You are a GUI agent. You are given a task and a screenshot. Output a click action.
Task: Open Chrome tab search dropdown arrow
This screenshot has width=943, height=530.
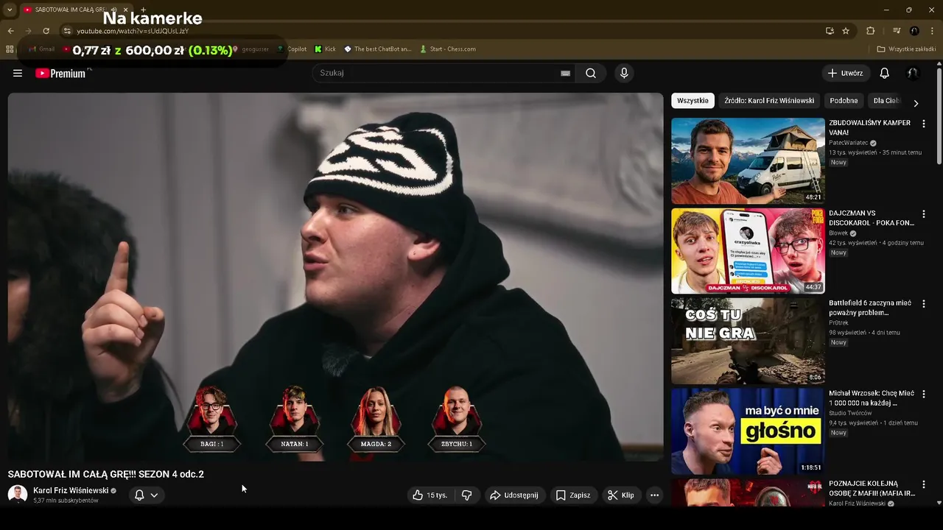(10, 10)
